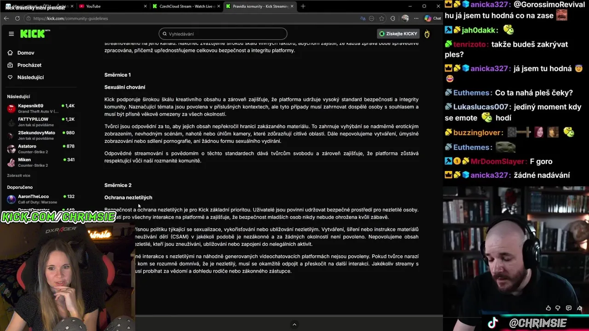Click the username MrDoomSlayer in chat
Screen dimensions: 589x331
[498, 161]
